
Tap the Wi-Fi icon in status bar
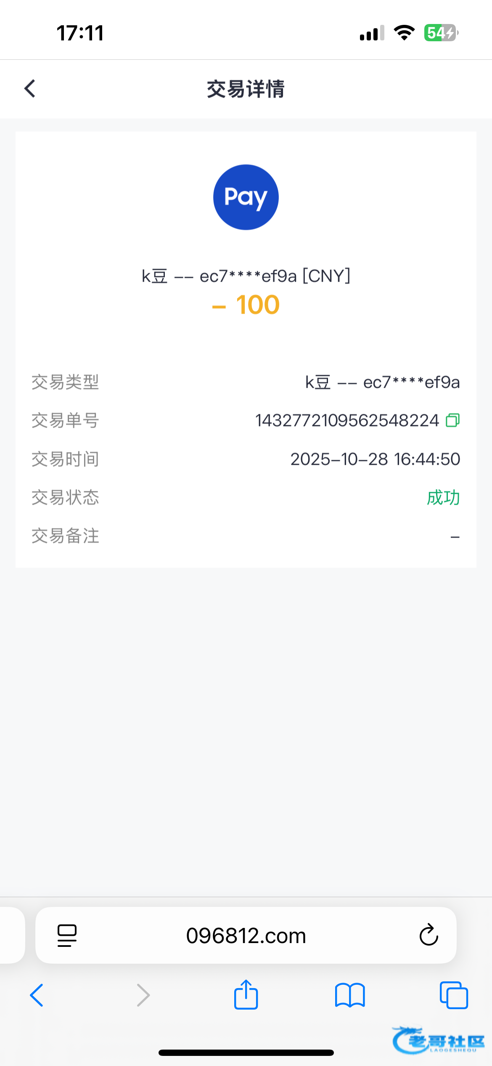tap(404, 33)
